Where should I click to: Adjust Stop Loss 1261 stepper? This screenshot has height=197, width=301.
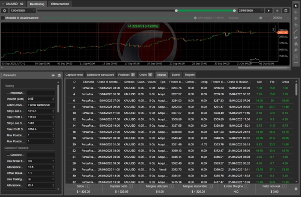click(53, 123)
